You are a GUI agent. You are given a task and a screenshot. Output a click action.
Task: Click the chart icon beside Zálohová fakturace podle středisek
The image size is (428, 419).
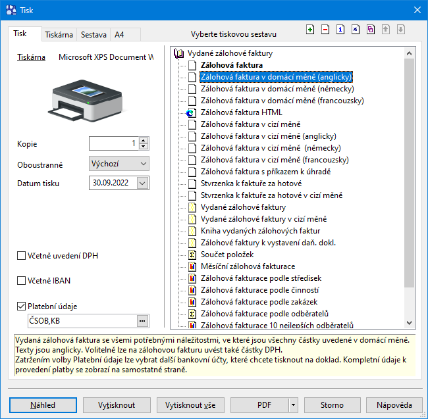192,279
